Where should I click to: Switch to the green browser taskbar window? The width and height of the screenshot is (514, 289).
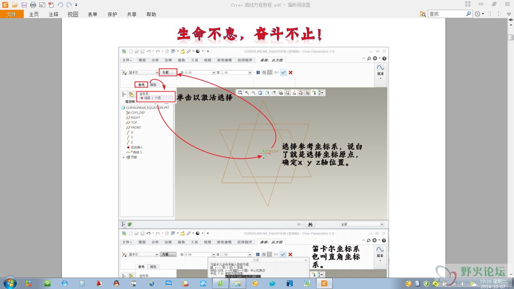pos(221,283)
